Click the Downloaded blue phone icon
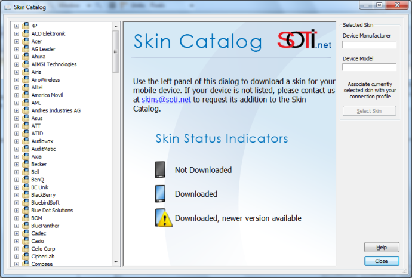The image size is (412, 278). (160, 193)
